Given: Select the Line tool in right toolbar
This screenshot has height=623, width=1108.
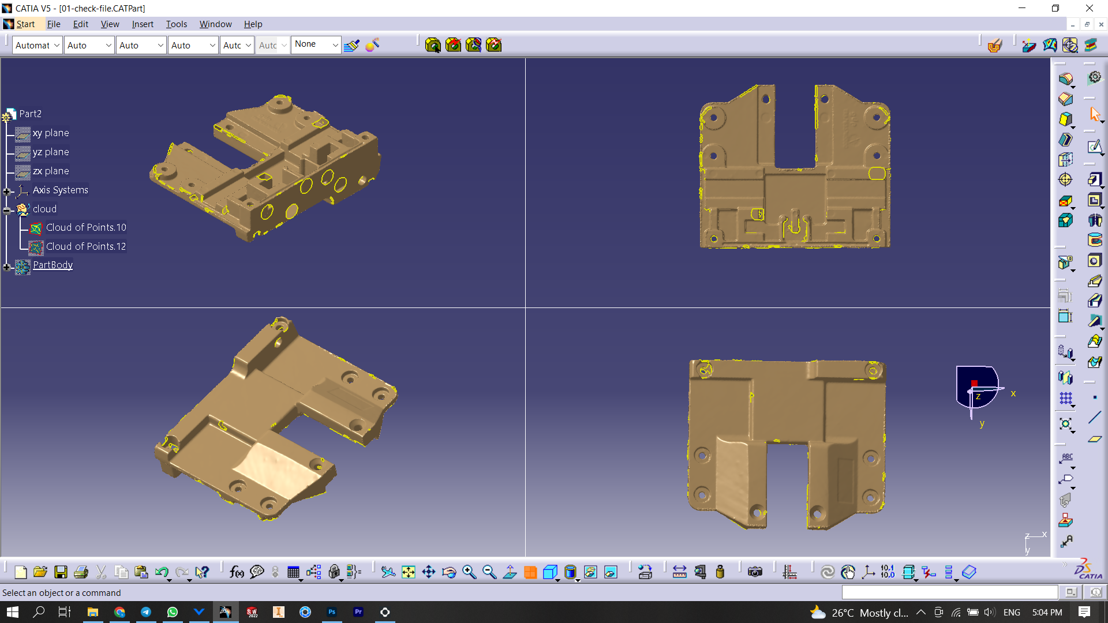Looking at the screenshot, I should (1095, 418).
